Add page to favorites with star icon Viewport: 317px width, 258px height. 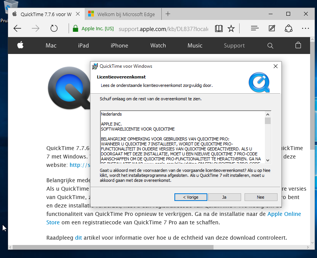click(231, 28)
